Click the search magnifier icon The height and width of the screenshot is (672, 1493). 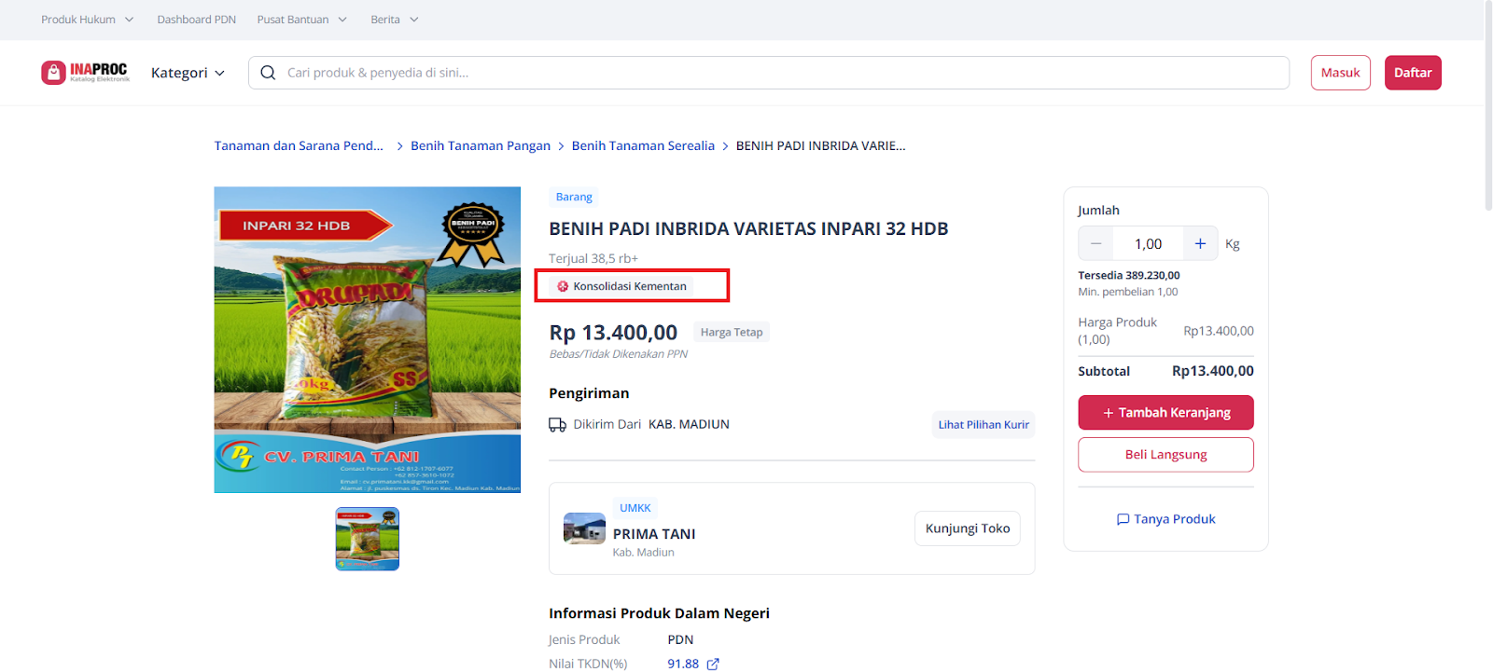[268, 73]
